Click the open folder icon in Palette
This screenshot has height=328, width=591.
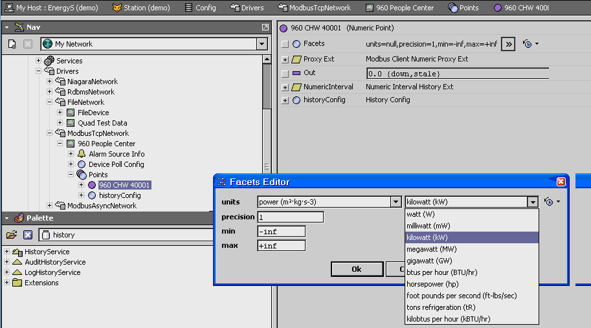coord(12,235)
